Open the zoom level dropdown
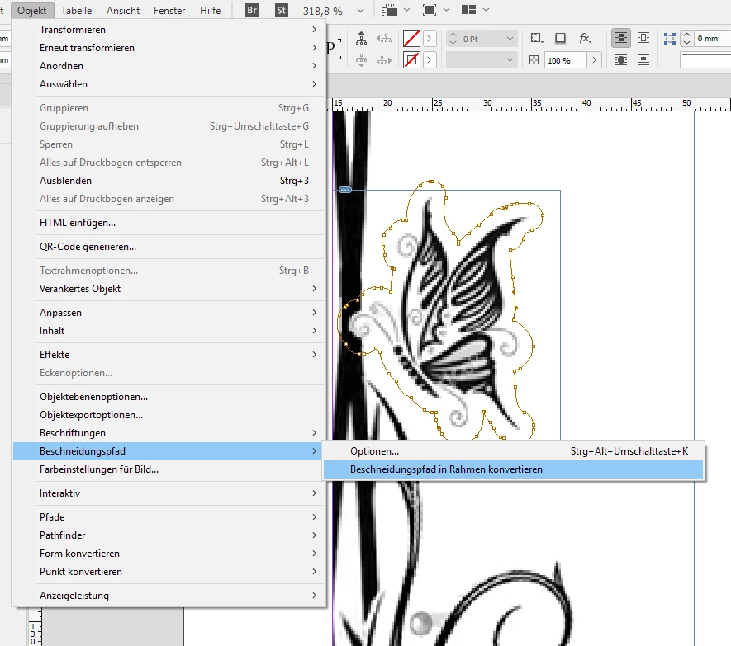 [360, 11]
